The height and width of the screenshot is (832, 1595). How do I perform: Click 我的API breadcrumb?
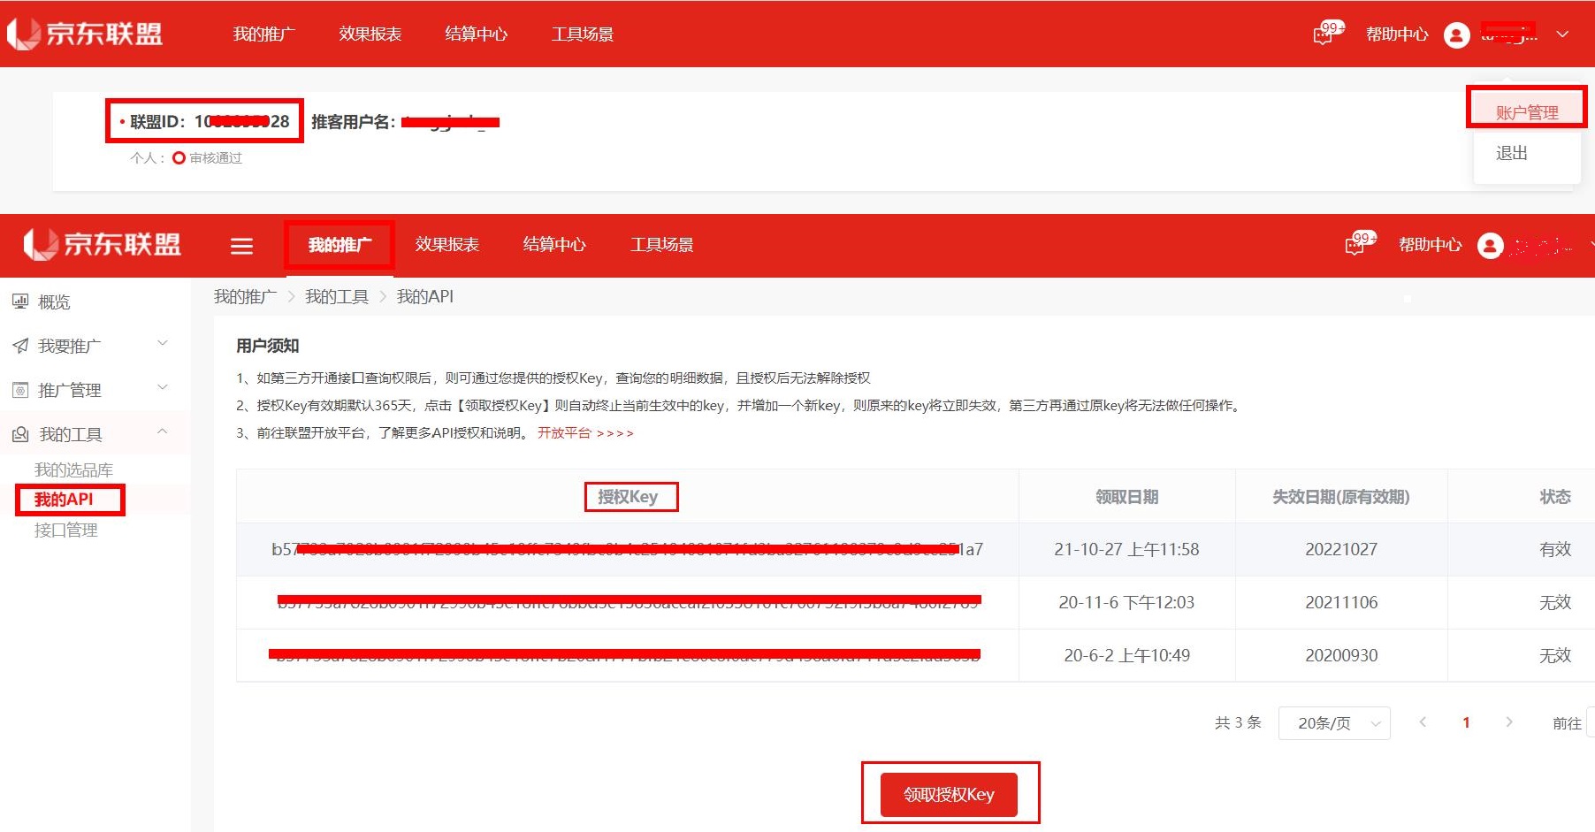click(425, 296)
